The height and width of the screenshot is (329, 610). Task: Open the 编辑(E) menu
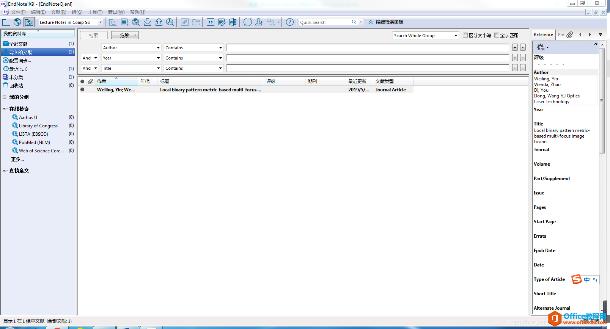38,12
